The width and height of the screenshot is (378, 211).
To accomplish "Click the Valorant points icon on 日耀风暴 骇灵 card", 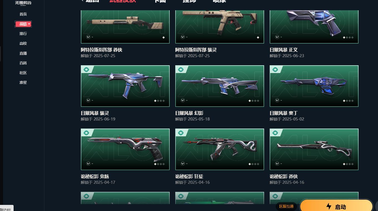I will point(88,100).
